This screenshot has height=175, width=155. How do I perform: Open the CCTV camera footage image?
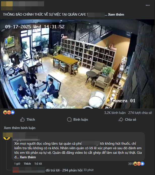78,64
